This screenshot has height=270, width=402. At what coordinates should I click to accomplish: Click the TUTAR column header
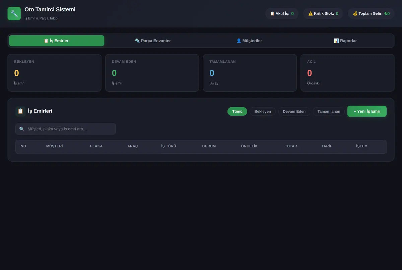coord(291,146)
